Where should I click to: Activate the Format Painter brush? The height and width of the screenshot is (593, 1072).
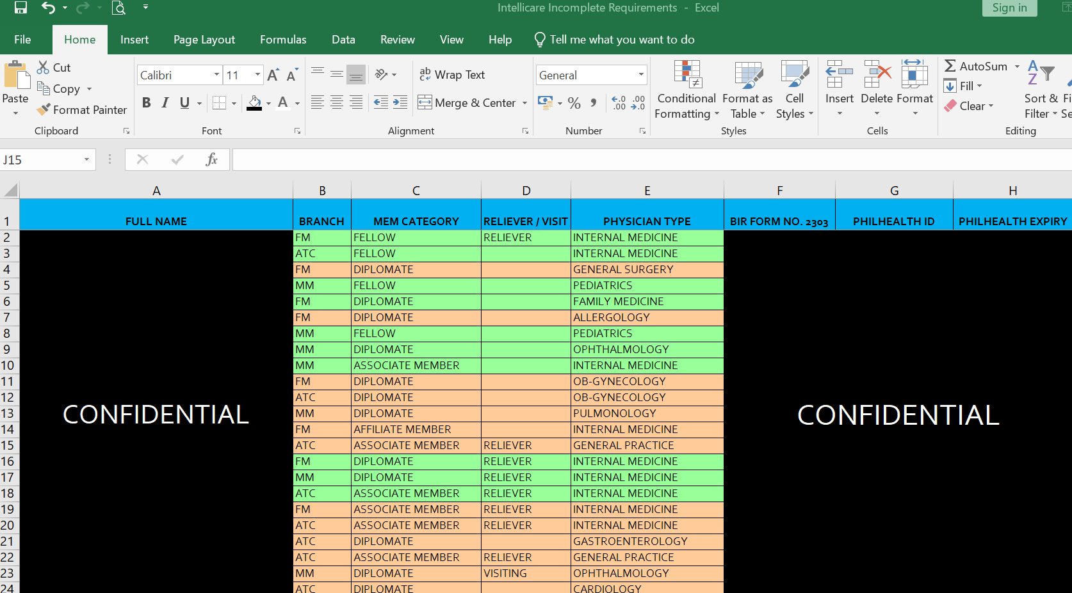(82, 109)
